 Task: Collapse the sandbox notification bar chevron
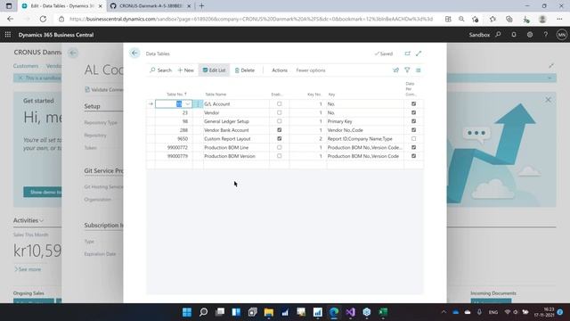pyautogui.click(x=550, y=78)
